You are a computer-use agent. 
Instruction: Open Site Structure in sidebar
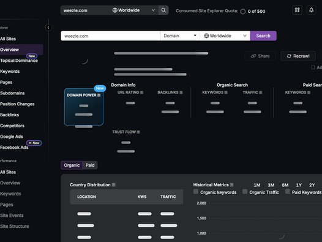(14, 226)
